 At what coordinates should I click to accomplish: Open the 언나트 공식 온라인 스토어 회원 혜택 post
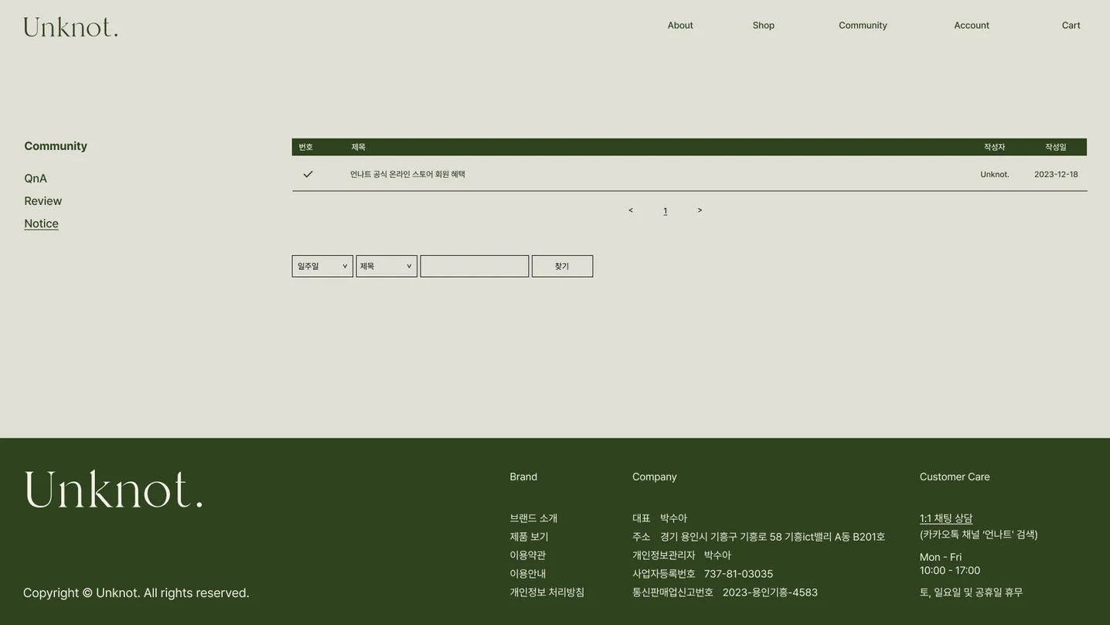[407, 174]
